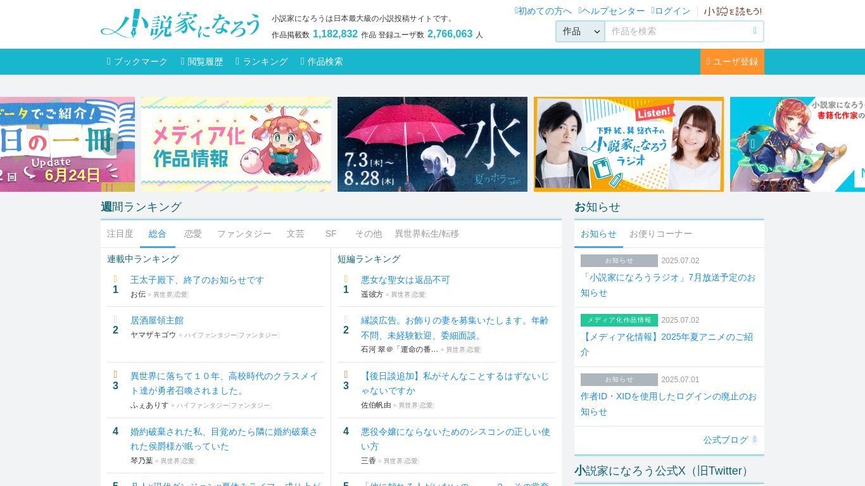The image size is (865, 486).
Task: Switch to the お便りコーナー tab
Action: [660, 234]
